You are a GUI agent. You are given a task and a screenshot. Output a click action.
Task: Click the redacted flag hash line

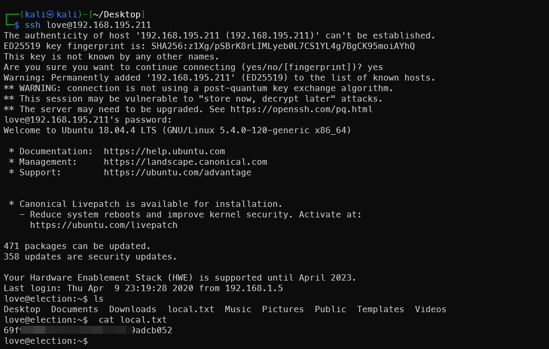coord(88,330)
